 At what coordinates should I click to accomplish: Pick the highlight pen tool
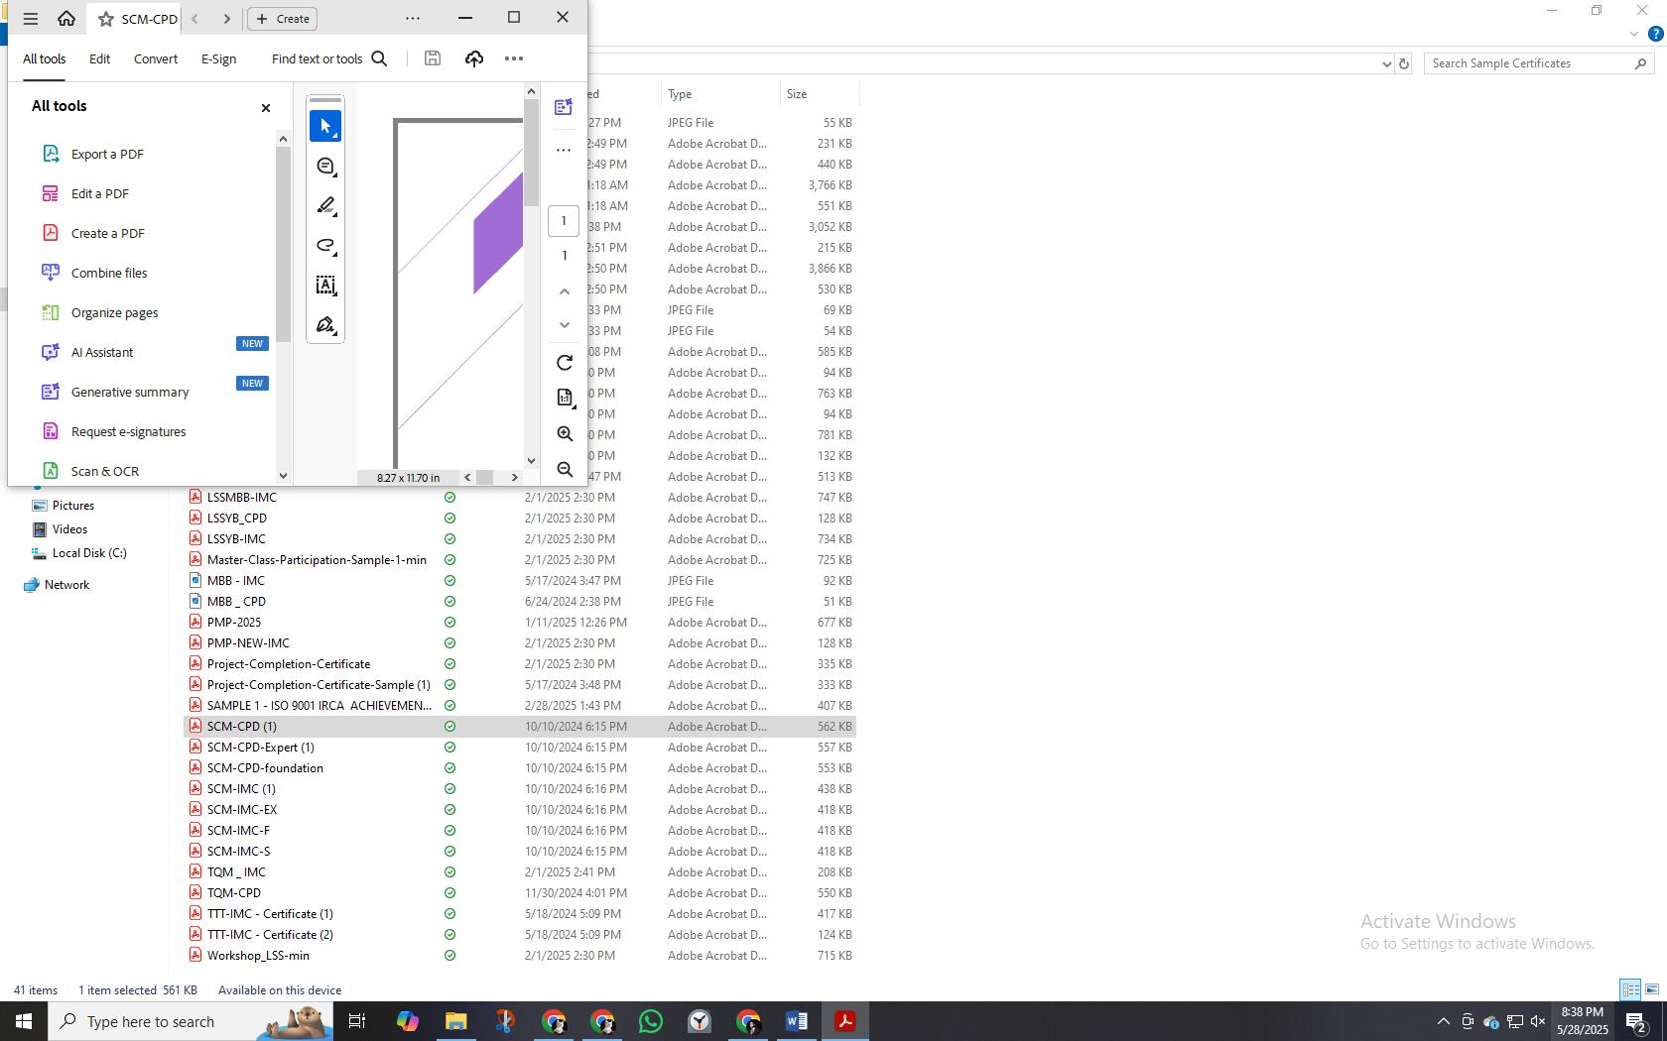(325, 205)
